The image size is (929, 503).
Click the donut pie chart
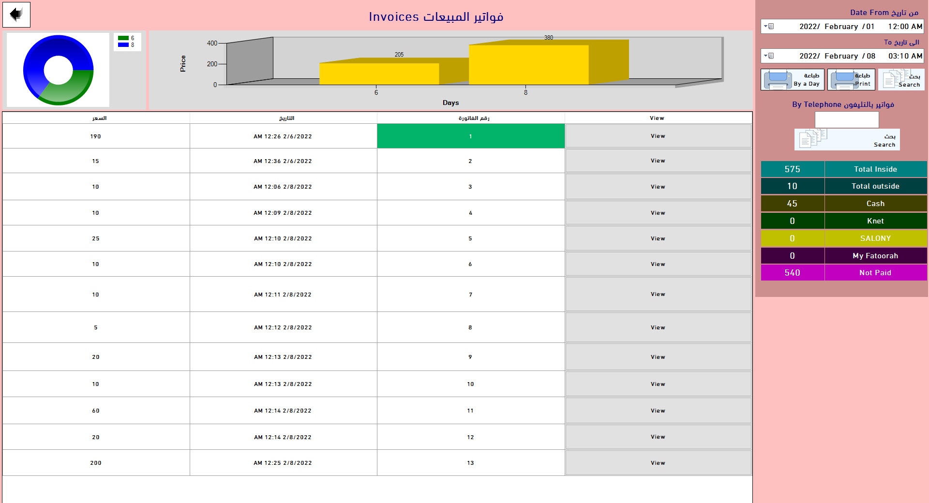pos(58,70)
